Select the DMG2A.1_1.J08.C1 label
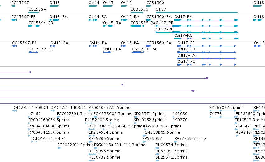The height and width of the screenshot is (162, 265). 69,108
